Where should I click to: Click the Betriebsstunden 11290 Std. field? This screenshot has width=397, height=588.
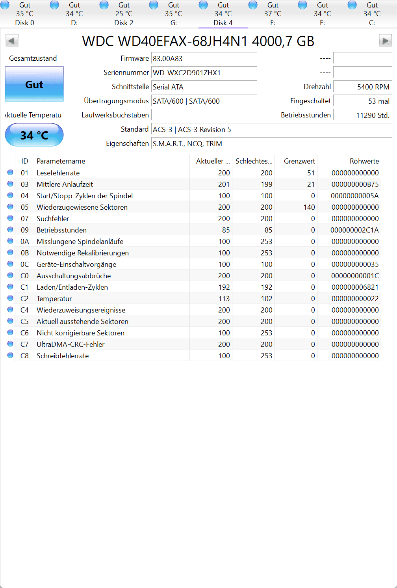tap(362, 115)
